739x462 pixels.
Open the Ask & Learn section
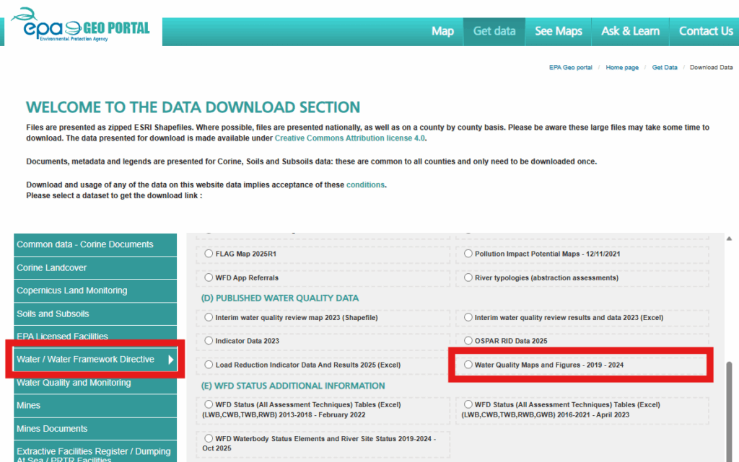tap(630, 31)
